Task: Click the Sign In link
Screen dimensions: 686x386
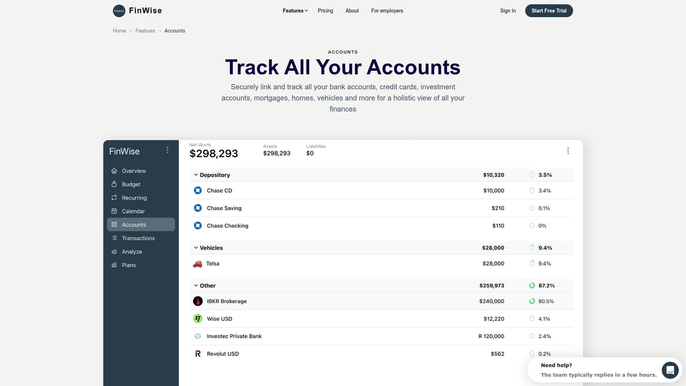Action: click(508, 11)
